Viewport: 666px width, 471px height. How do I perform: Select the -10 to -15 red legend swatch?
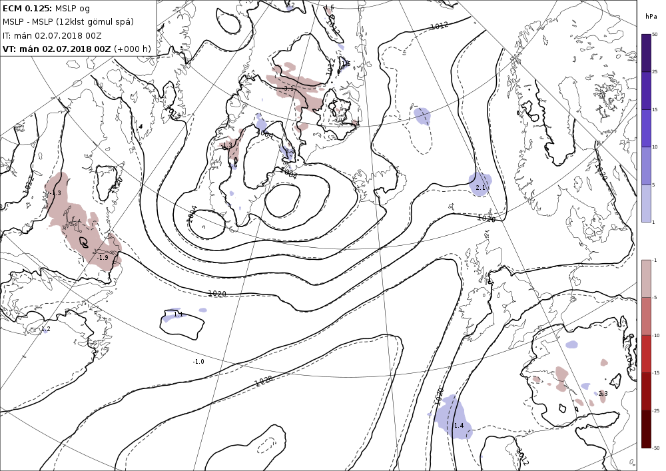[647, 354]
